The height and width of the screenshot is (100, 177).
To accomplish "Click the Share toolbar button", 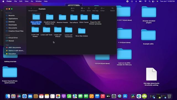I will coord(89,8).
